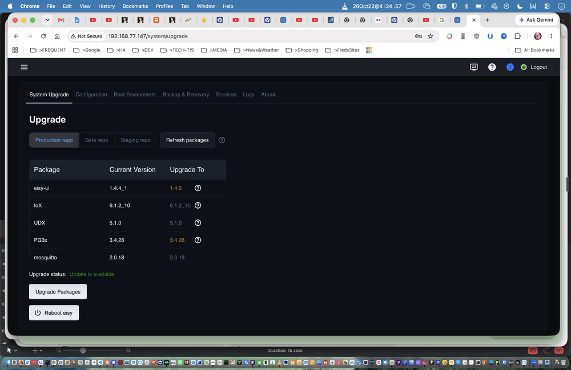Open the >News&Weather bookmarks folder

[256, 50]
